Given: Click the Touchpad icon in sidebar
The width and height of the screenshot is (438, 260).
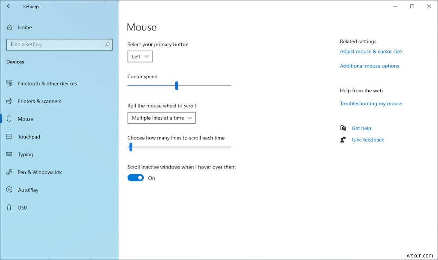Looking at the screenshot, I should (9, 136).
